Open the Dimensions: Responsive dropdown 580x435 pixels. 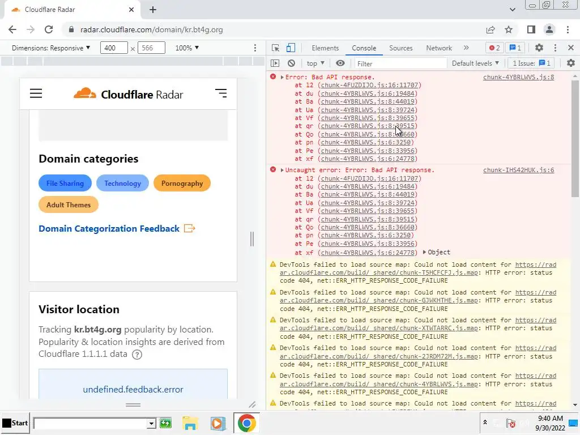[x=51, y=48]
